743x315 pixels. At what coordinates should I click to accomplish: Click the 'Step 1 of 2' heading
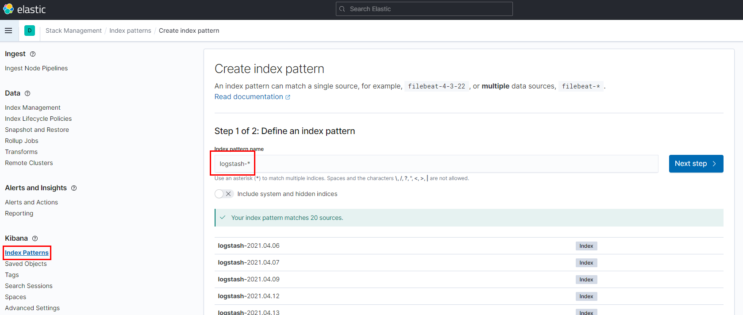coord(285,131)
